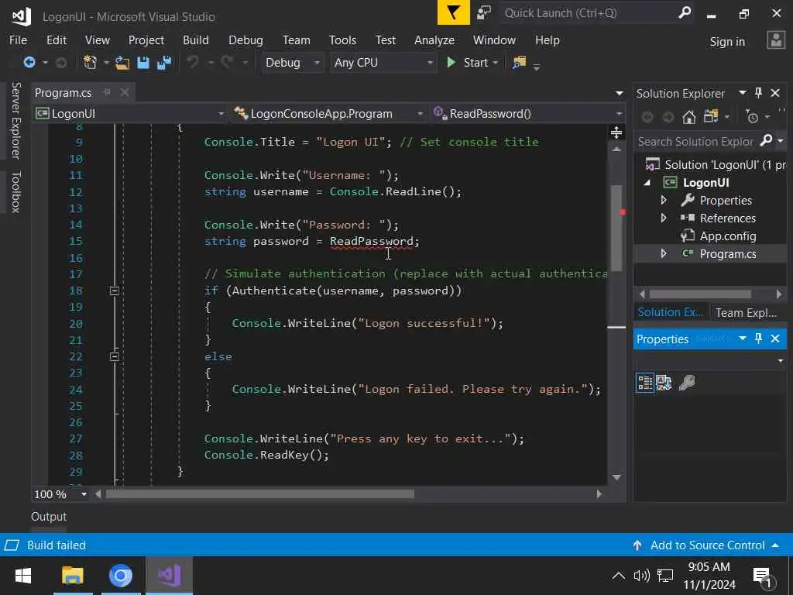Click the Save All toolbar icon

(164, 63)
